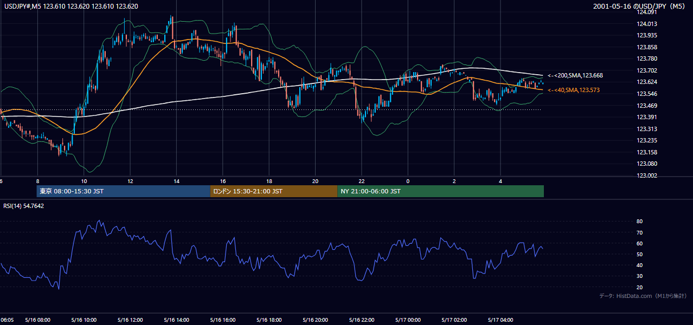Click the 123.158 price axis label
The width and height of the screenshot is (693, 325).
pyautogui.click(x=647, y=152)
